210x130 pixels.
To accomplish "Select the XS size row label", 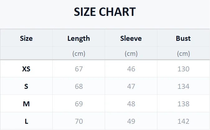I will tap(26, 69).
